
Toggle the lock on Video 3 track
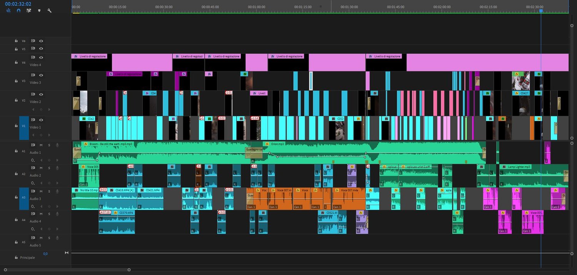pyautogui.click(x=16, y=81)
